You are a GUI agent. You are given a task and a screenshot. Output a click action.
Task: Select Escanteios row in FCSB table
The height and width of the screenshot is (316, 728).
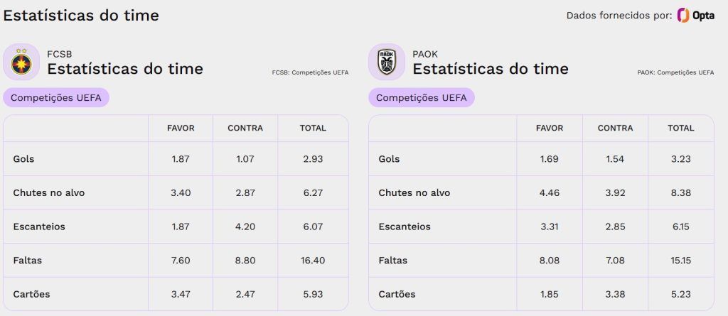click(176, 227)
